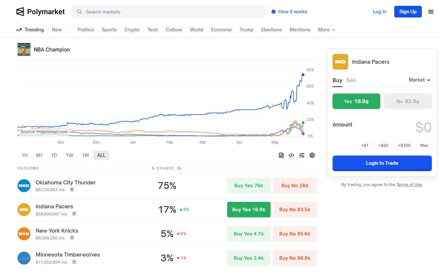Viewport: 439px width, 273px height.
Task: Open the Tech category
Action: click(152, 30)
